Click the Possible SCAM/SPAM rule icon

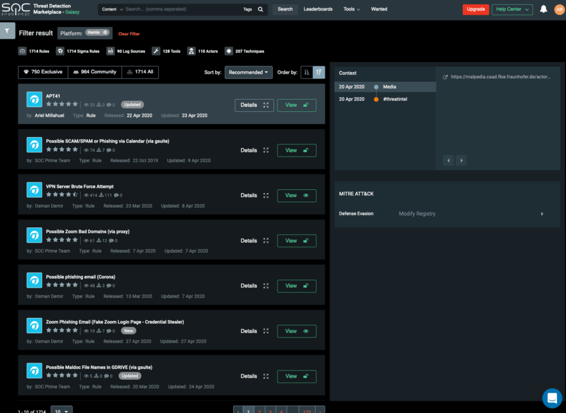34,144
